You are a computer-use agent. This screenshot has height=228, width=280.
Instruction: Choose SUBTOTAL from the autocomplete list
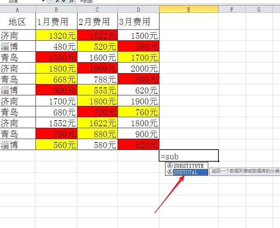click(x=187, y=172)
